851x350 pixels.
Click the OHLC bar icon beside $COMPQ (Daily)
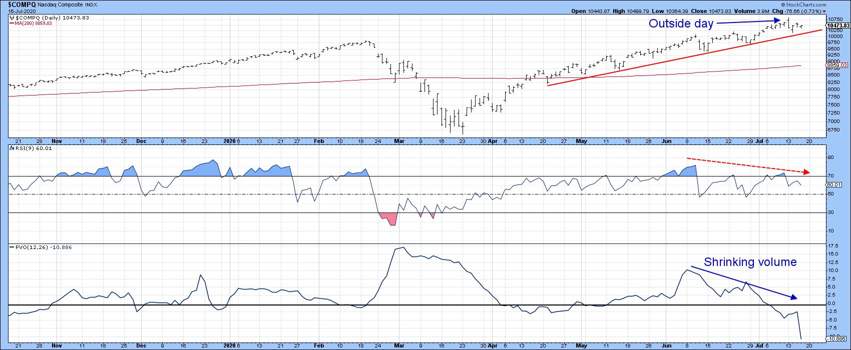pos(12,17)
